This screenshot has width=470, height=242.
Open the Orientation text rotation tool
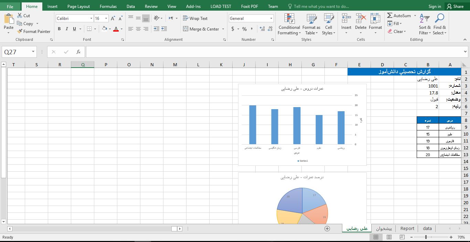(157, 18)
